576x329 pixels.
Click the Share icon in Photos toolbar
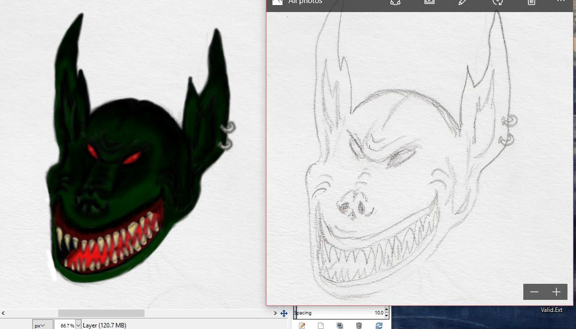tap(395, 2)
